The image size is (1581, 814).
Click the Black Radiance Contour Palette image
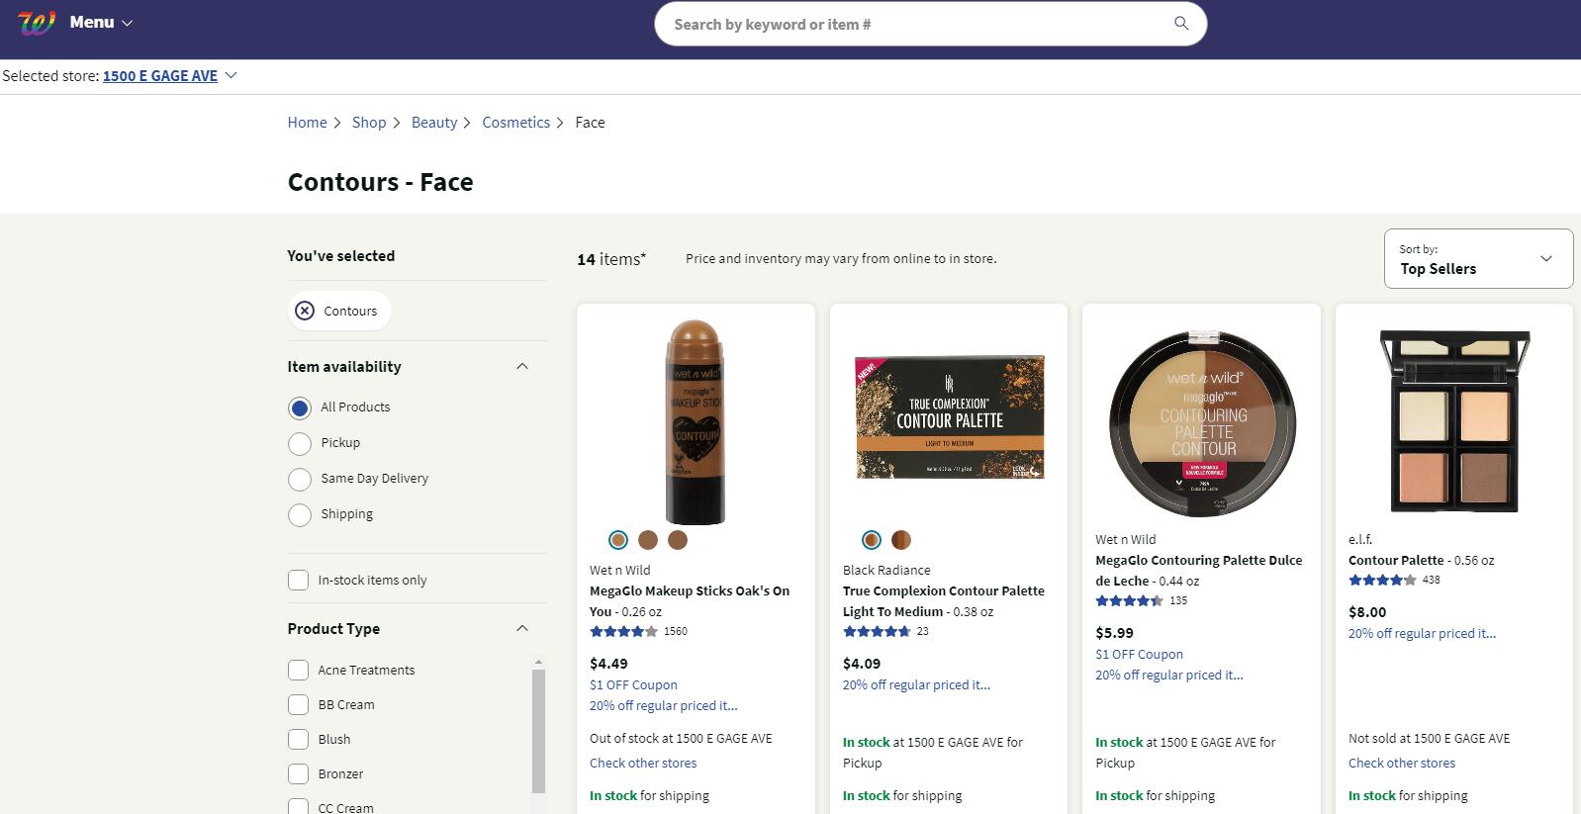949,417
